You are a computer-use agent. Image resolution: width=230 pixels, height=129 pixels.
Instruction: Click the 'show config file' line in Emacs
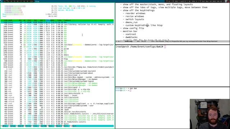(x=132, y=28)
